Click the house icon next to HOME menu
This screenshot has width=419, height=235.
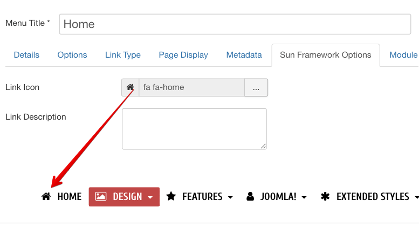tap(46, 197)
